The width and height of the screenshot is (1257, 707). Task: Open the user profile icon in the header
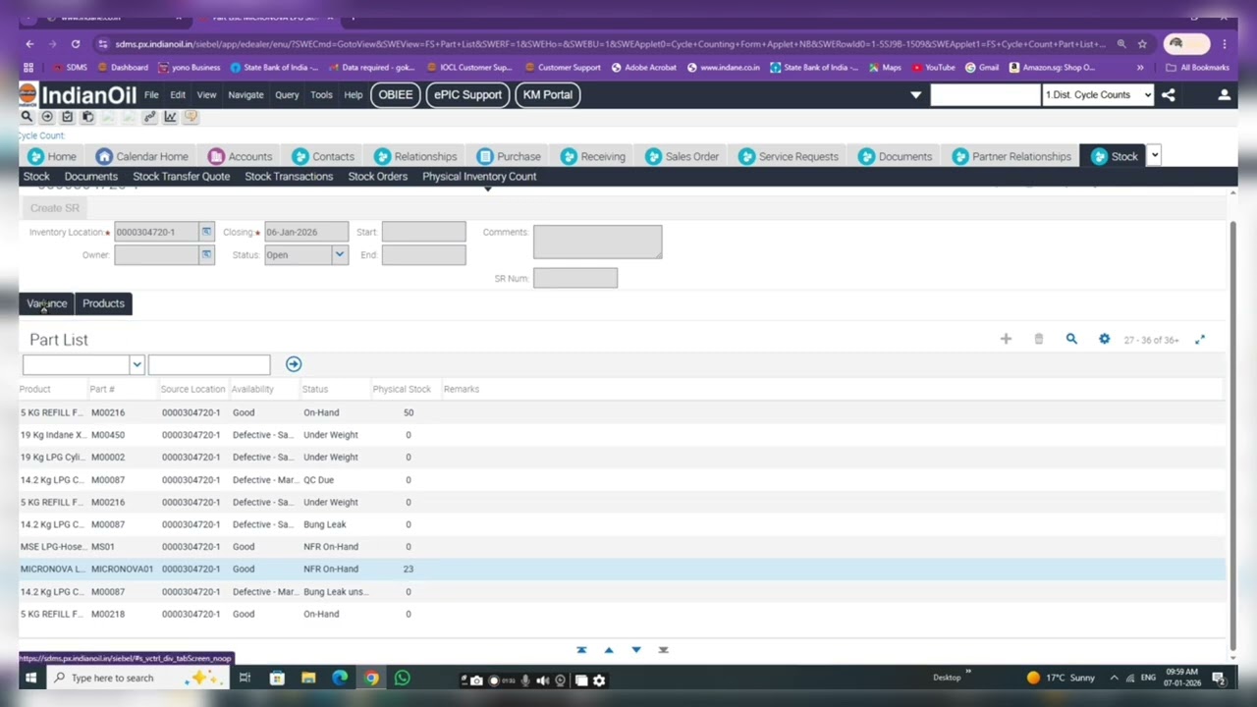[1224, 95]
